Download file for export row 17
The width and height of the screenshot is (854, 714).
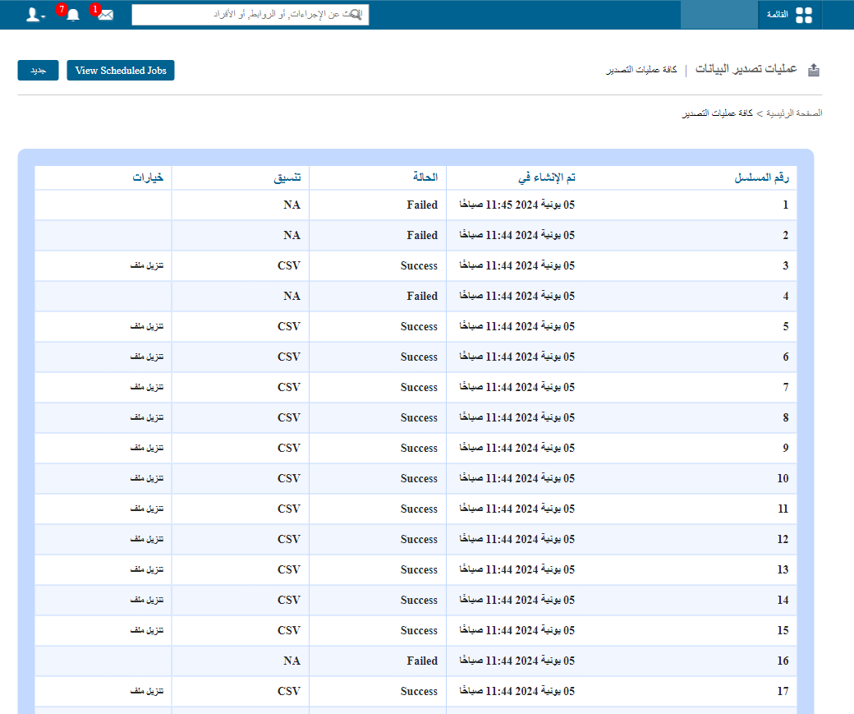pyautogui.click(x=146, y=691)
